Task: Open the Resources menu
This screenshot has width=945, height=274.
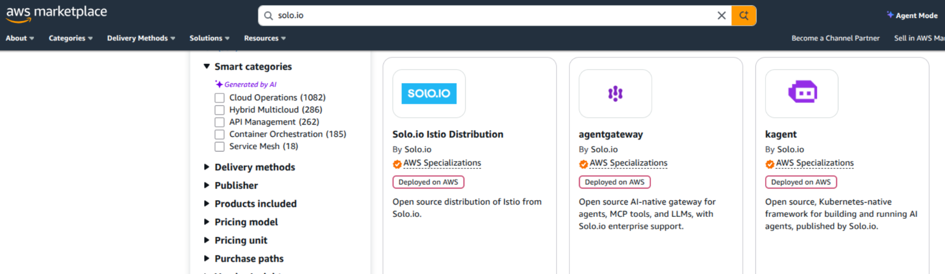Action: click(x=265, y=38)
